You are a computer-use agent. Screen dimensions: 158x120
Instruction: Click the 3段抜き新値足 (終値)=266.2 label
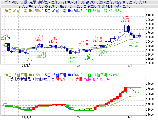coord(31,79)
